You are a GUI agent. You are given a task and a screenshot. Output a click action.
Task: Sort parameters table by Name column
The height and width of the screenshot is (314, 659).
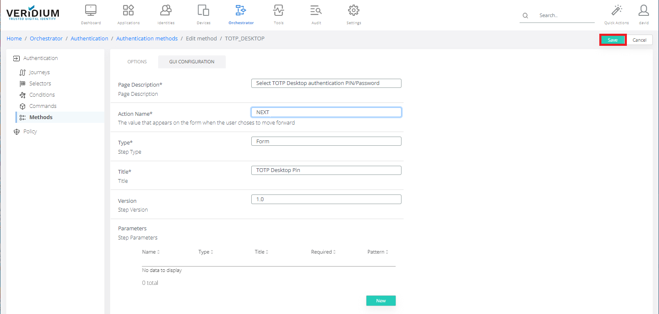click(x=151, y=252)
